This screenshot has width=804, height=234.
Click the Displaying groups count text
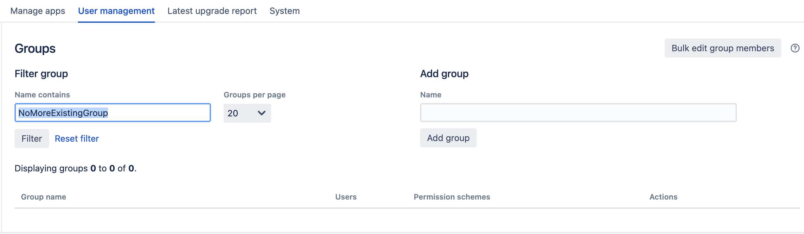pyautogui.click(x=75, y=168)
